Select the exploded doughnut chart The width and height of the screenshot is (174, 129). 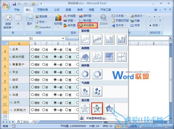(x=97, y=74)
